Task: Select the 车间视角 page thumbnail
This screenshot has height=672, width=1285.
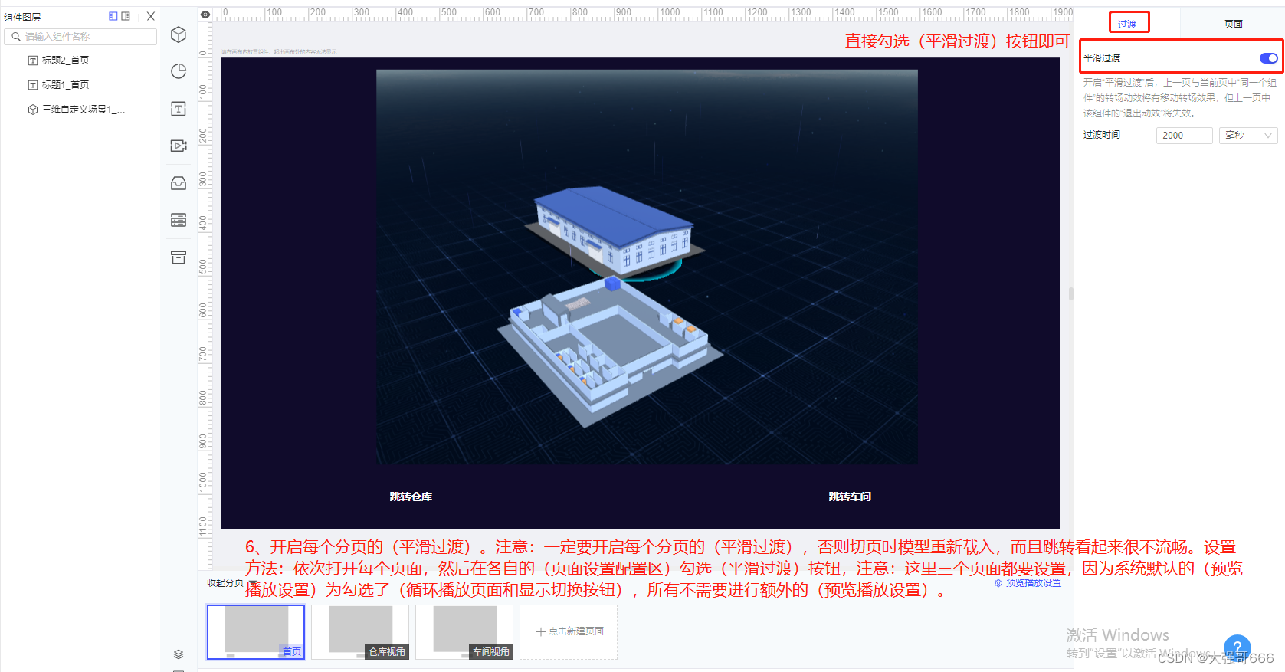Action: click(464, 632)
